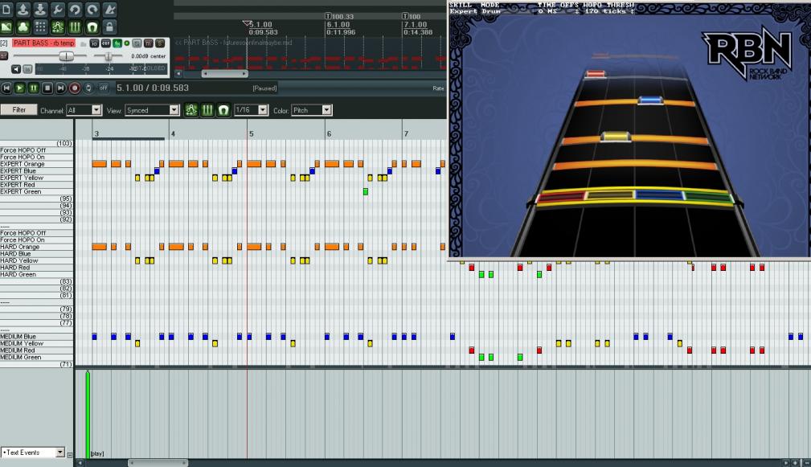The width and height of the screenshot is (811, 467).
Task: Stop playback with the Stop button
Action: [x=47, y=88]
